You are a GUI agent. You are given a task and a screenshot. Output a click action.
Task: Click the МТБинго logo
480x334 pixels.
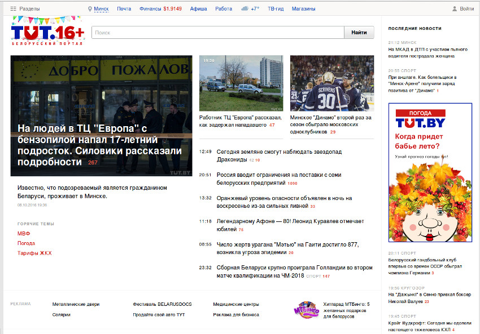[x=306, y=310]
